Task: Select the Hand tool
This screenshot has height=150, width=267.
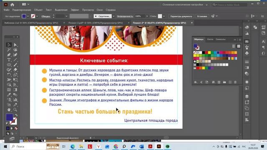Action: point(9,110)
